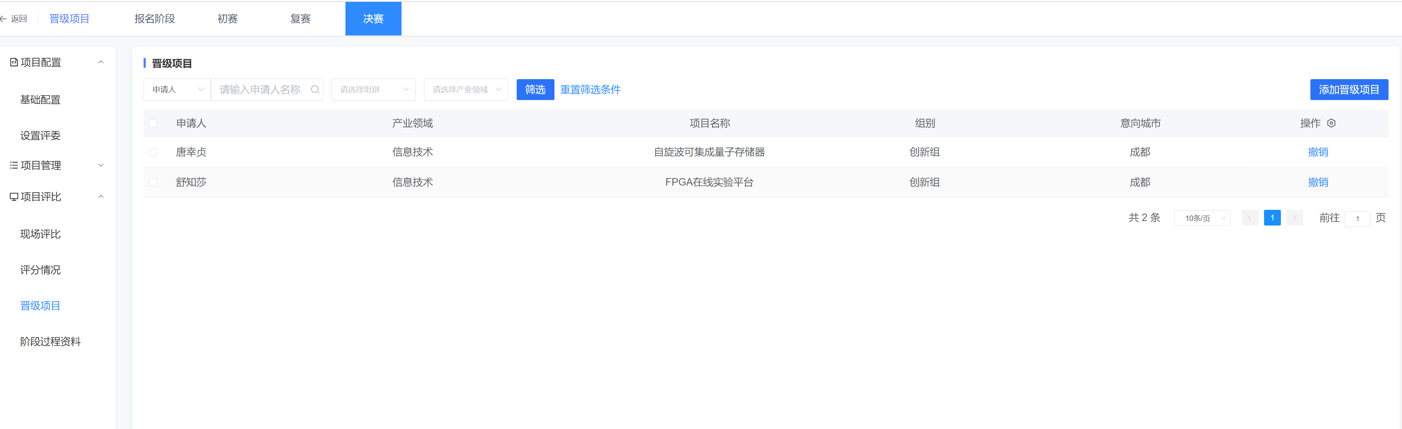
Task: Click the 申请人 column header
Action: tap(191, 124)
